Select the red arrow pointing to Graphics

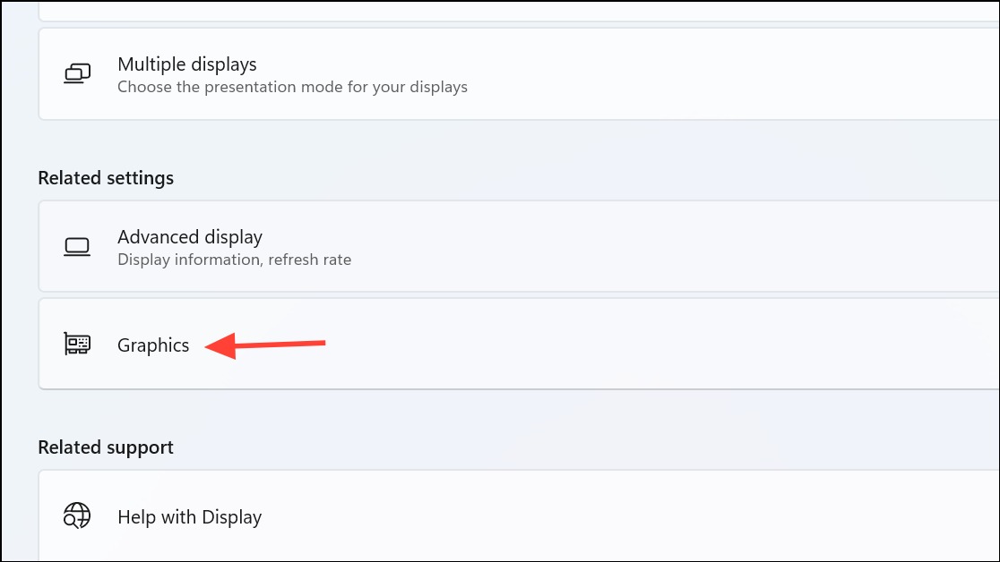coord(265,345)
